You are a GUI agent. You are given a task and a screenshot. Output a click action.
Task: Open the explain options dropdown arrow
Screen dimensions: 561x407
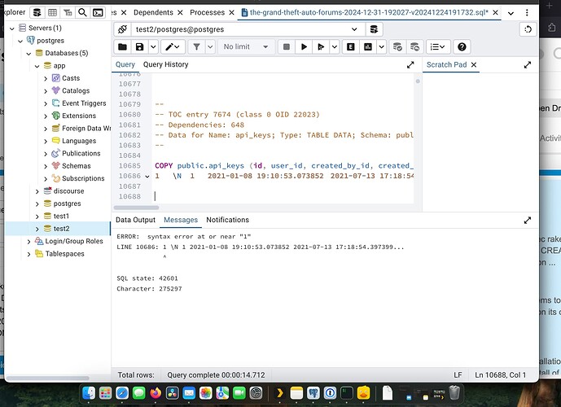click(381, 47)
